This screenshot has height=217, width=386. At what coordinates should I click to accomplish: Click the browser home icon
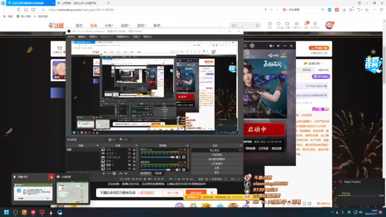[x=26, y=10]
